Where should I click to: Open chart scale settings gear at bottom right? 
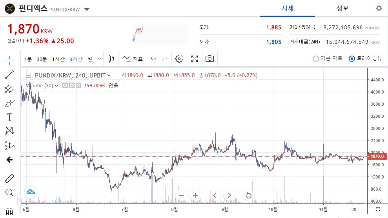pos(378,209)
